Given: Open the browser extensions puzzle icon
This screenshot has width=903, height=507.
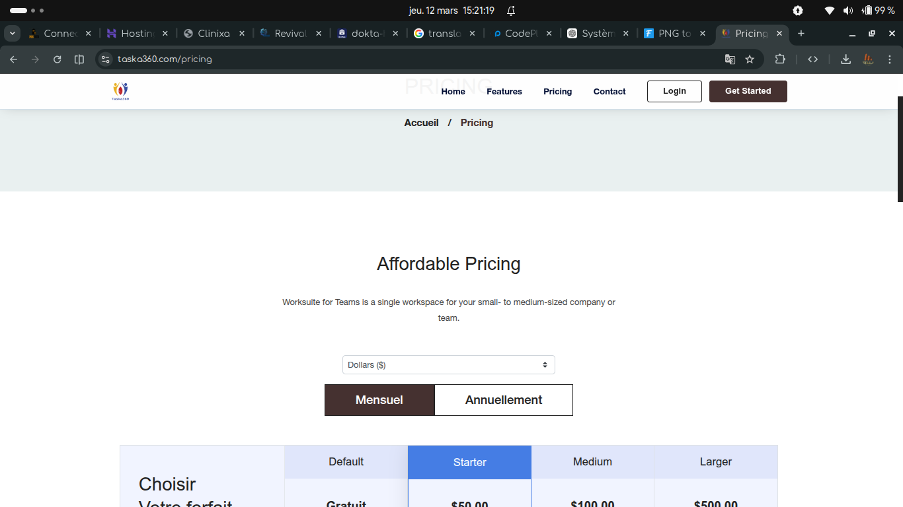Looking at the screenshot, I should [x=780, y=59].
